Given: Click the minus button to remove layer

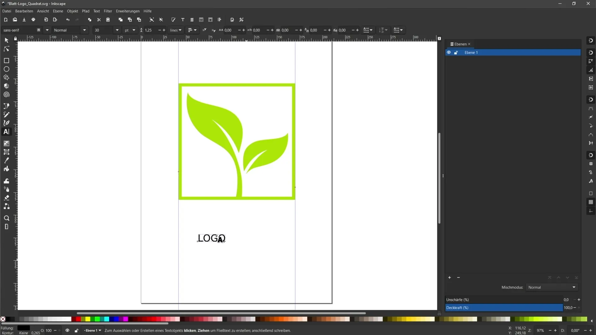Looking at the screenshot, I should pyautogui.click(x=458, y=277).
